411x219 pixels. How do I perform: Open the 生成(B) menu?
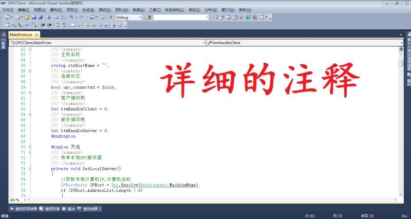[x=88, y=10]
